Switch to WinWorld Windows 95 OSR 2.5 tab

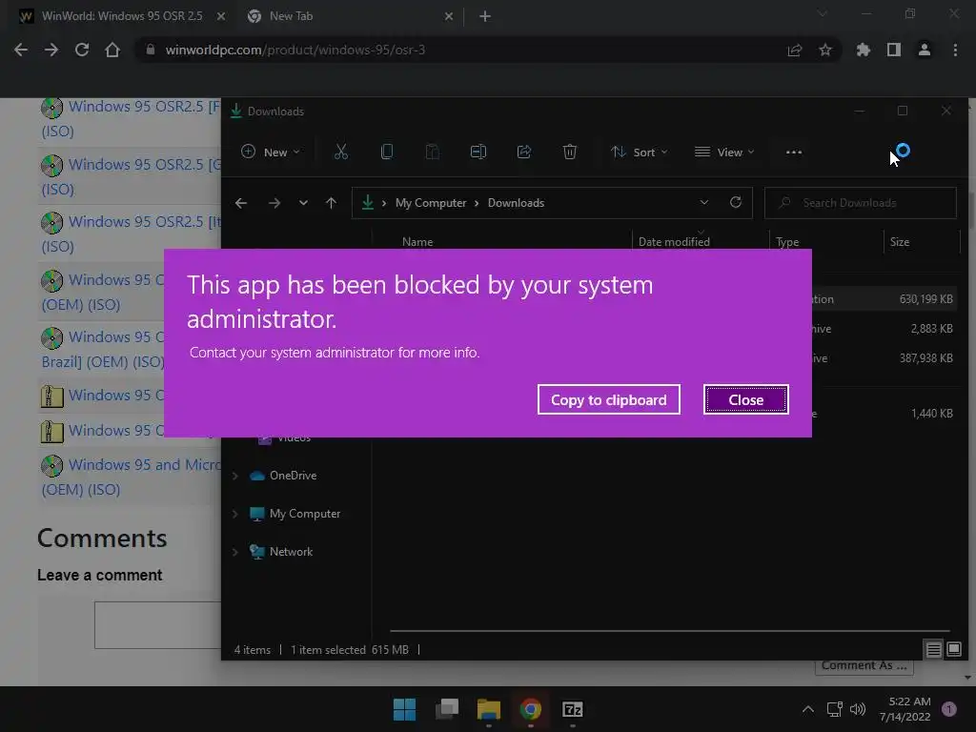122,16
